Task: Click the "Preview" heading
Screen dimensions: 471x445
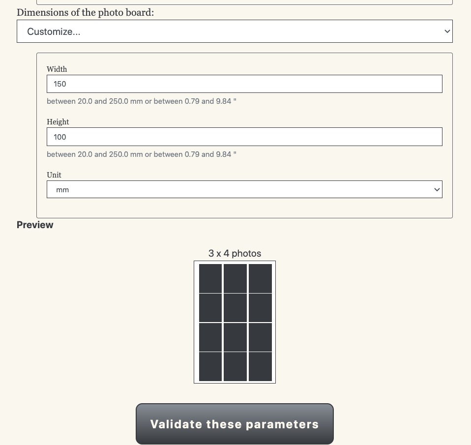Action: pos(35,225)
